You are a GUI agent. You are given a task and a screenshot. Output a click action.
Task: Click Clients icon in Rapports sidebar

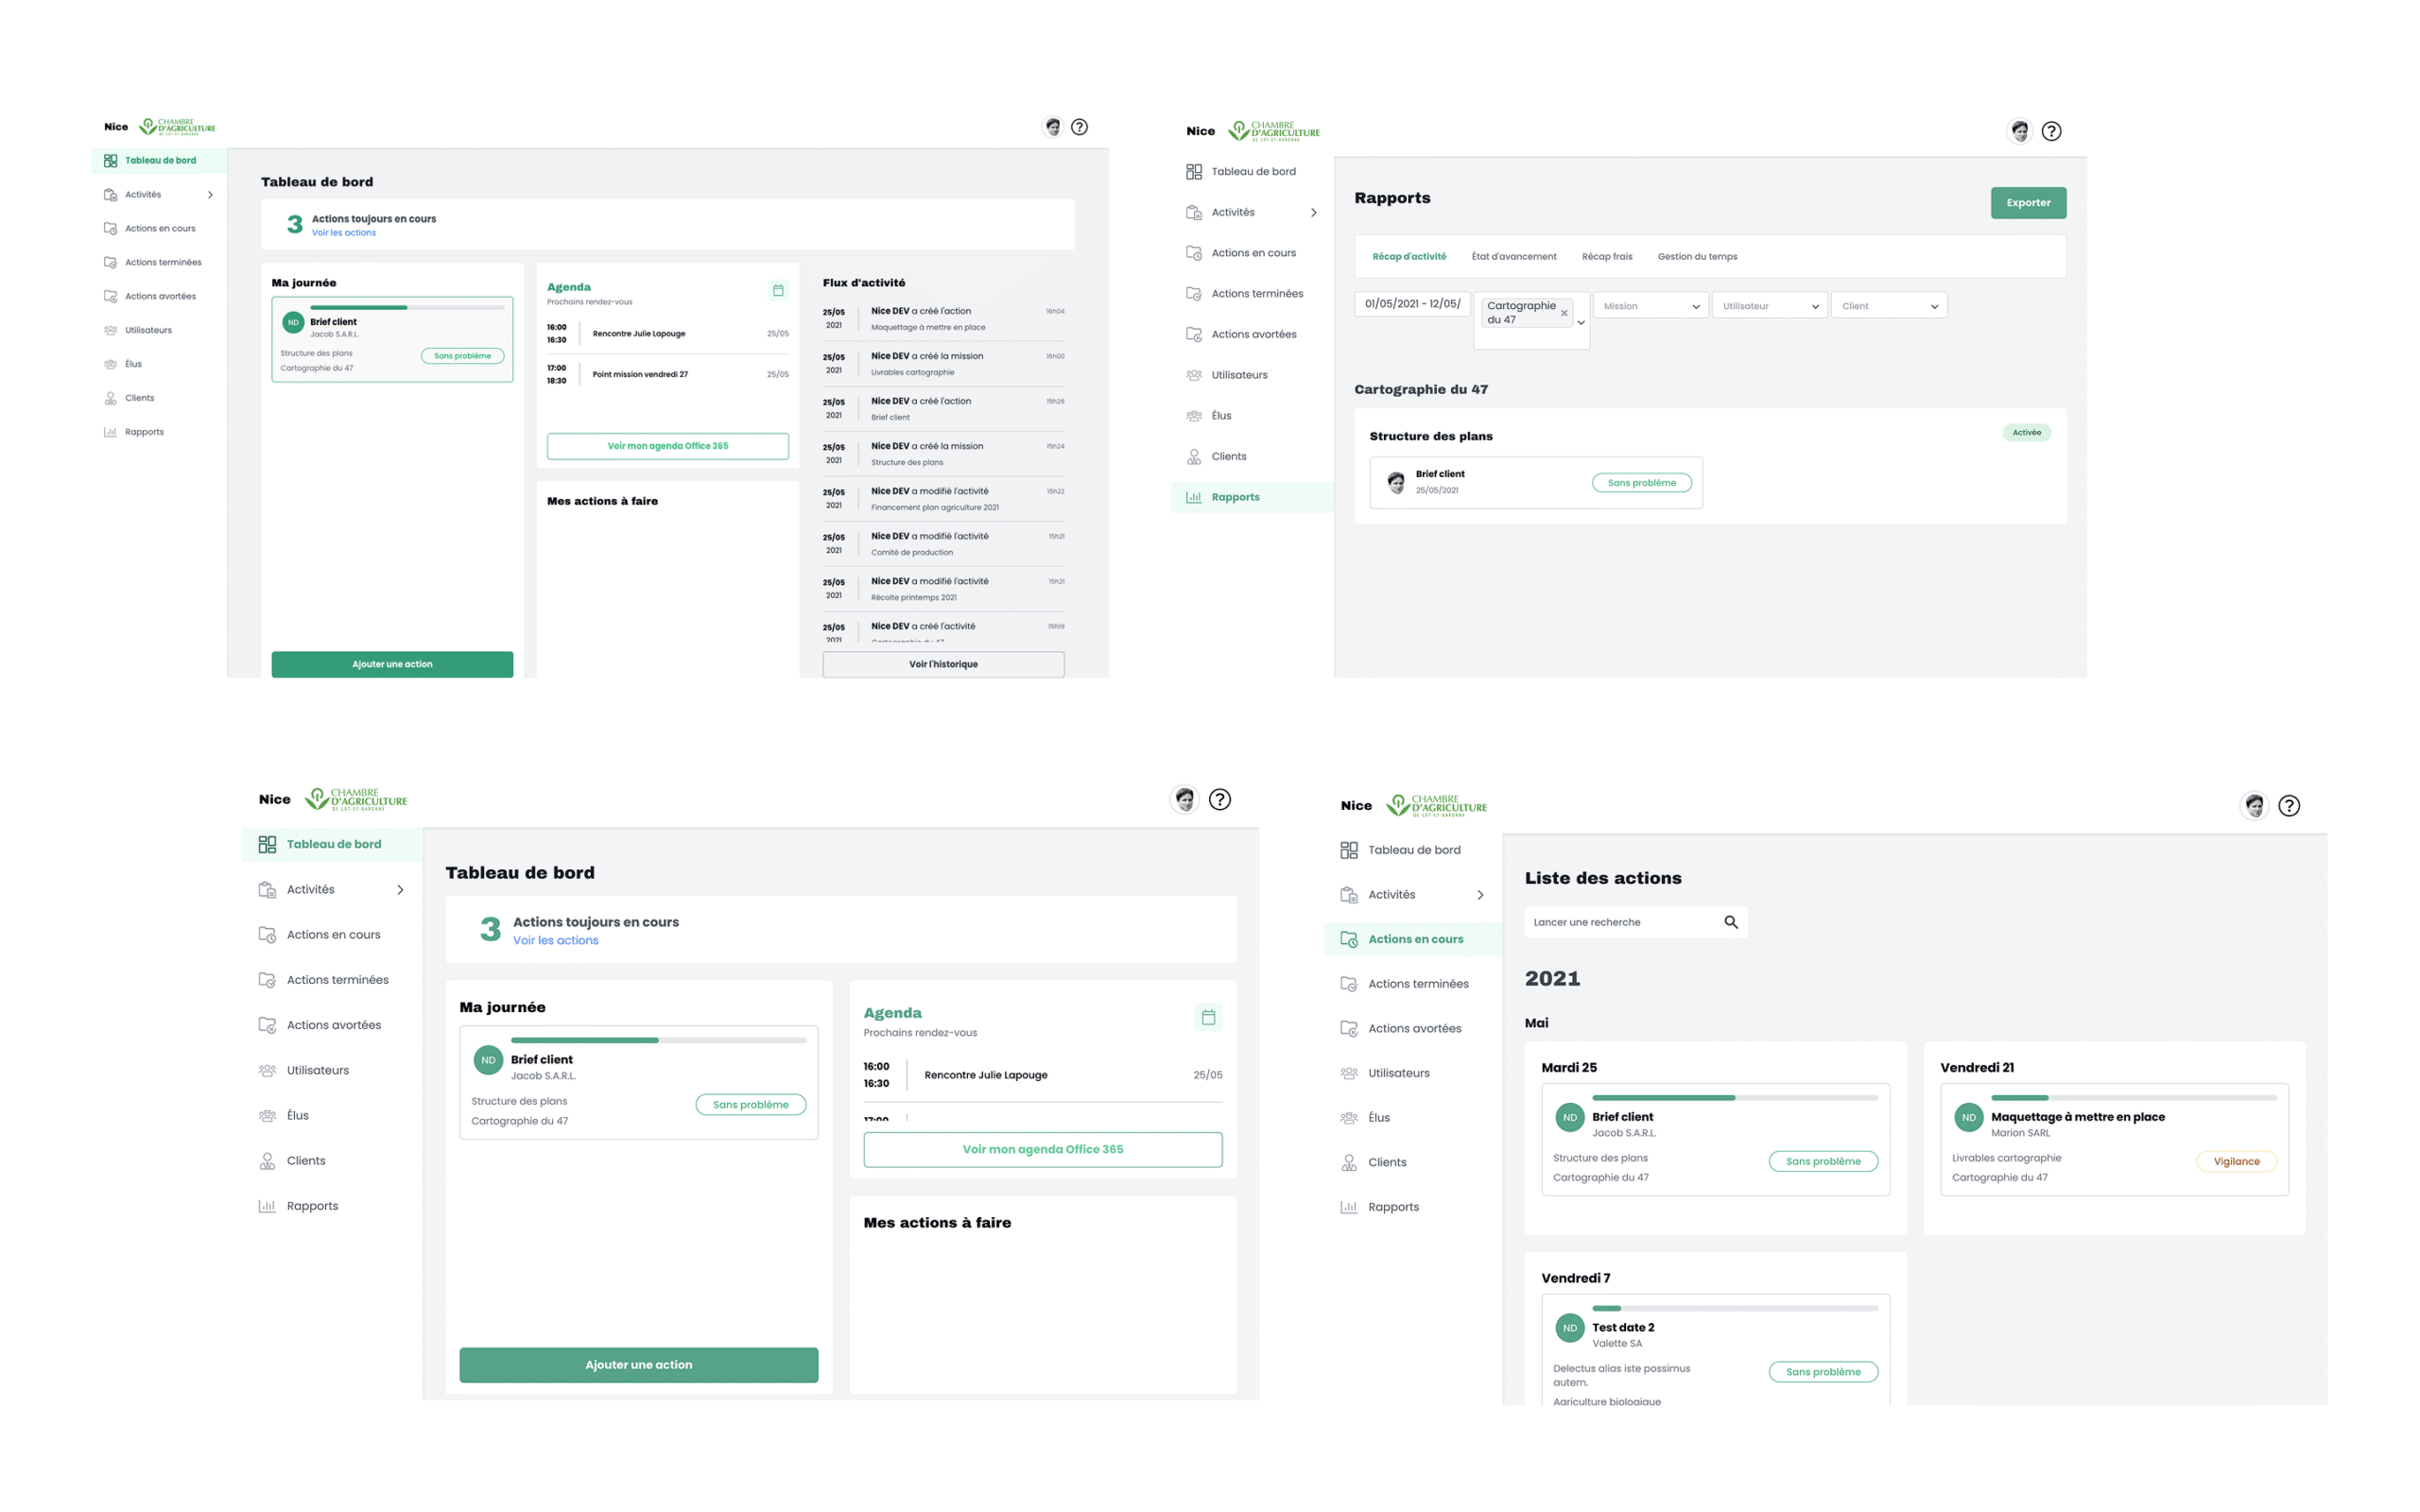(1194, 456)
